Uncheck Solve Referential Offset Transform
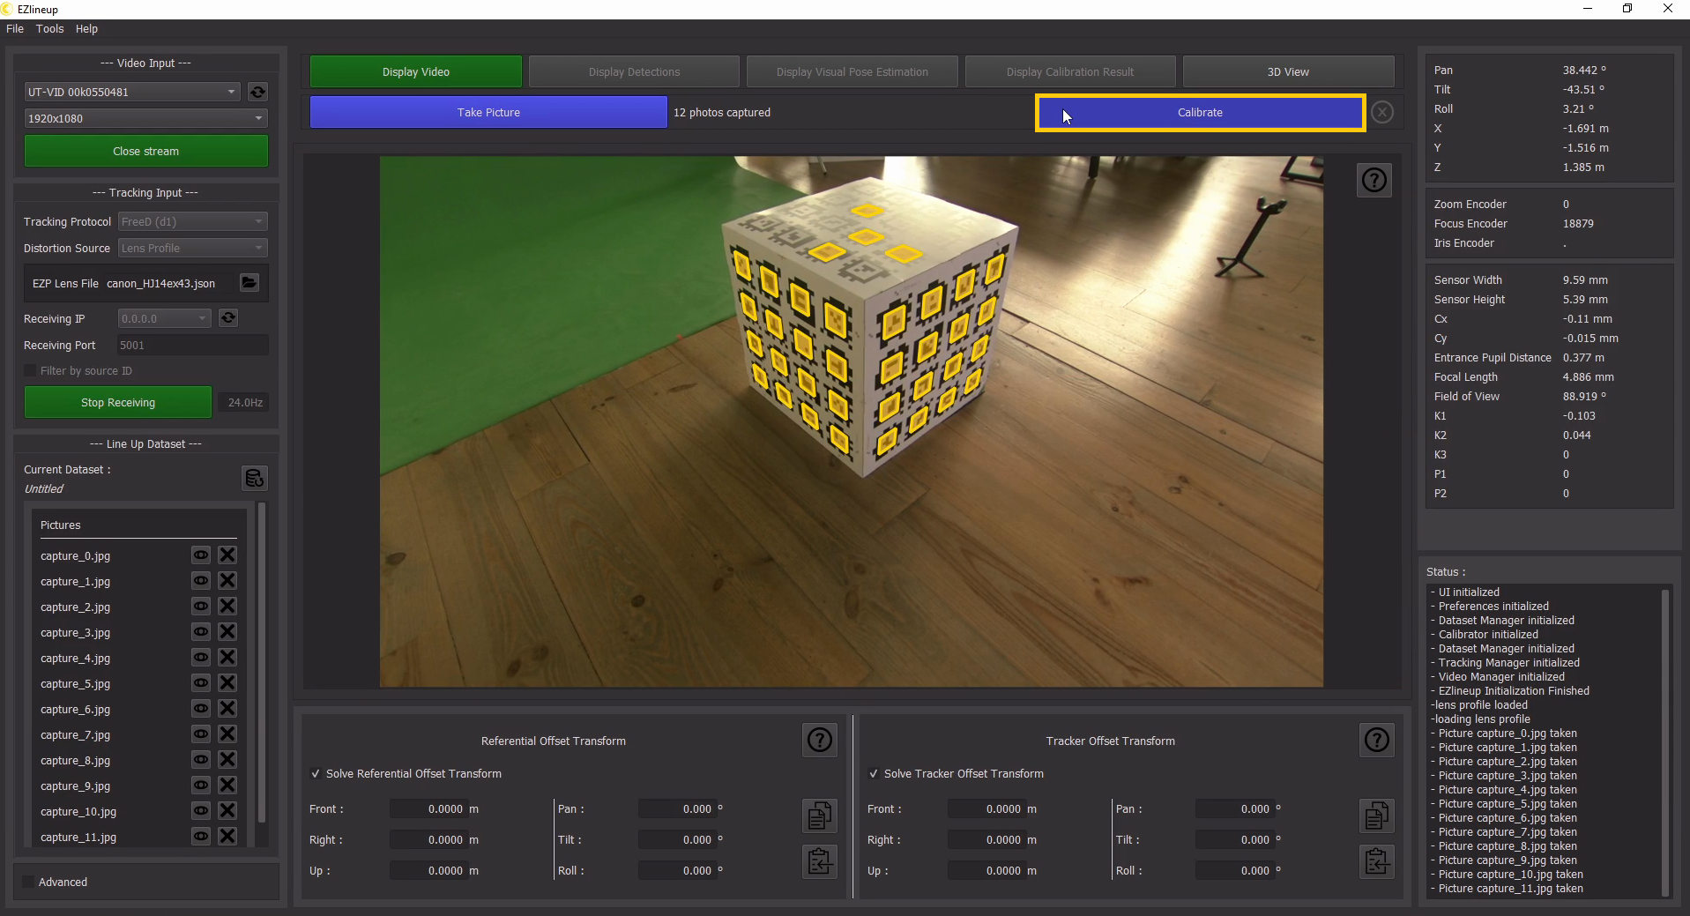Screen dimensions: 1690x916 316,774
